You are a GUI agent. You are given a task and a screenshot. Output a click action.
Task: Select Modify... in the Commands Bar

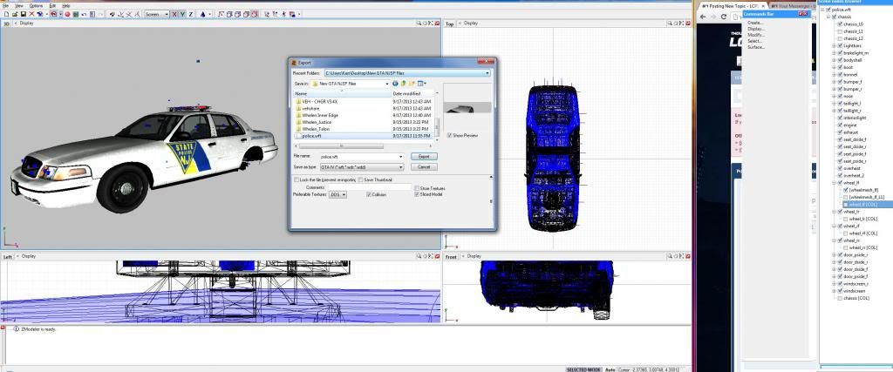click(755, 35)
